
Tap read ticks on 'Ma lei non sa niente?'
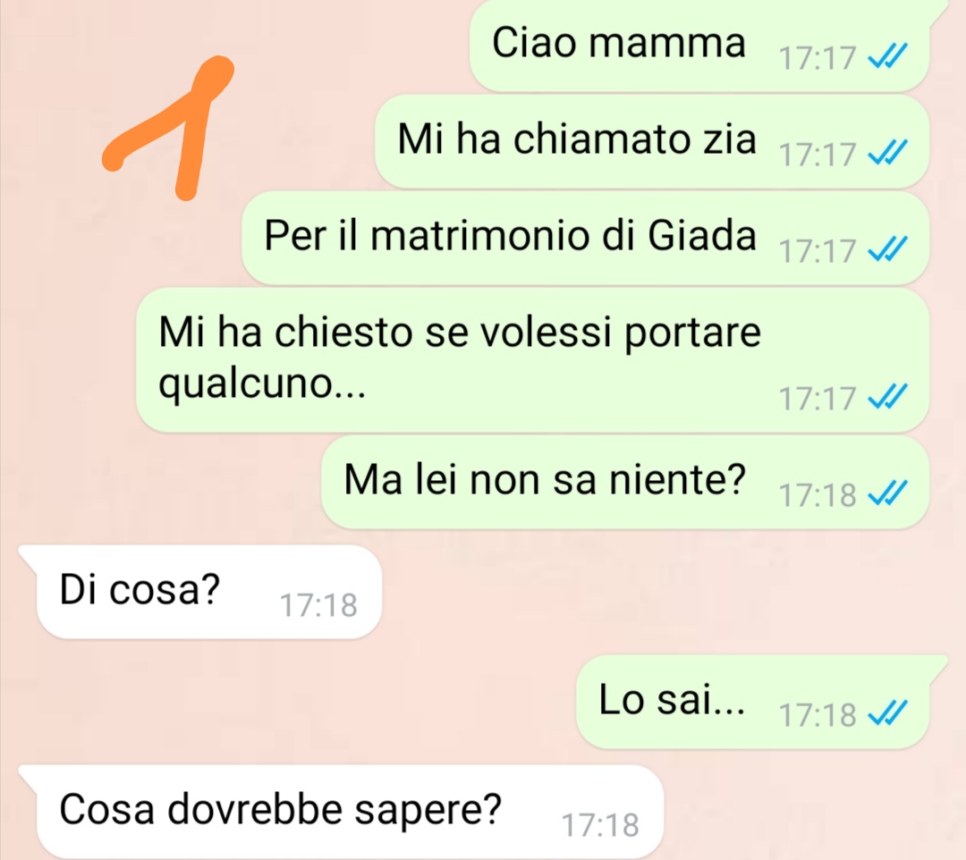(x=887, y=493)
